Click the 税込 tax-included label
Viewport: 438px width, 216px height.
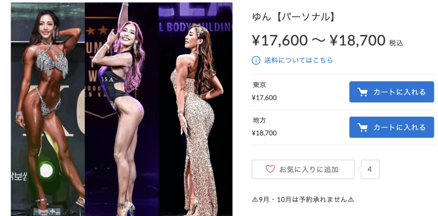coord(397,43)
